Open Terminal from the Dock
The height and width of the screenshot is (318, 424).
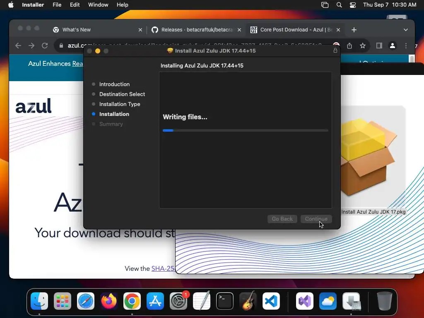(x=225, y=301)
